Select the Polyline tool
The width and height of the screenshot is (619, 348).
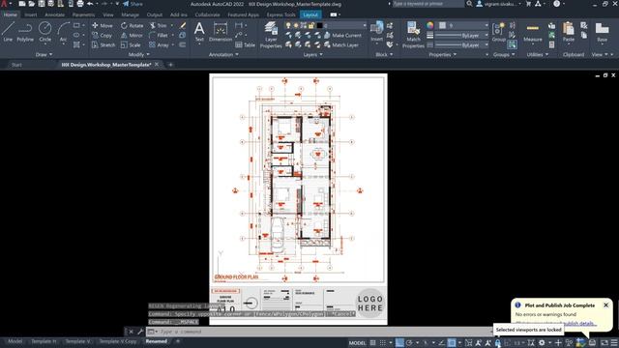(x=25, y=32)
